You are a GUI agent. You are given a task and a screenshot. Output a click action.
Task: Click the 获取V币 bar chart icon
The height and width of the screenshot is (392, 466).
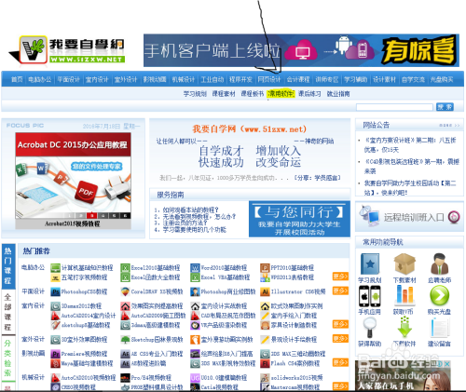[x=404, y=295]
